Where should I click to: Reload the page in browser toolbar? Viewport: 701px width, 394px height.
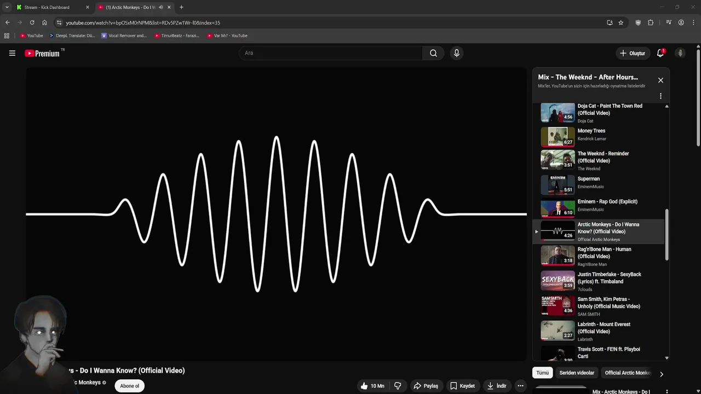click(32, 22)
